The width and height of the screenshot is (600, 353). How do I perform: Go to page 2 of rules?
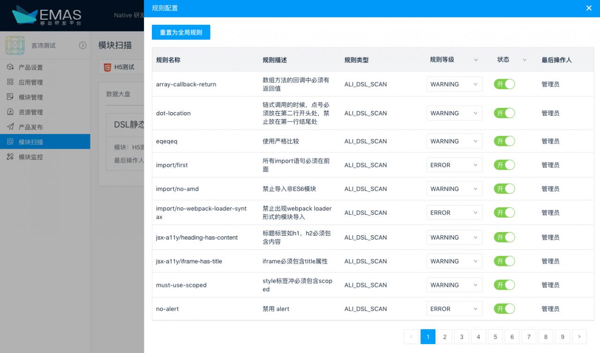click(444, 337)
